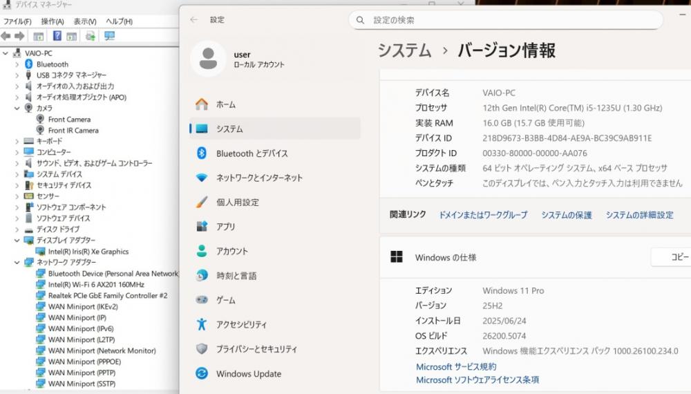
Task: Collapse the ネットワーク アダプター node
Action: [17, 262]
